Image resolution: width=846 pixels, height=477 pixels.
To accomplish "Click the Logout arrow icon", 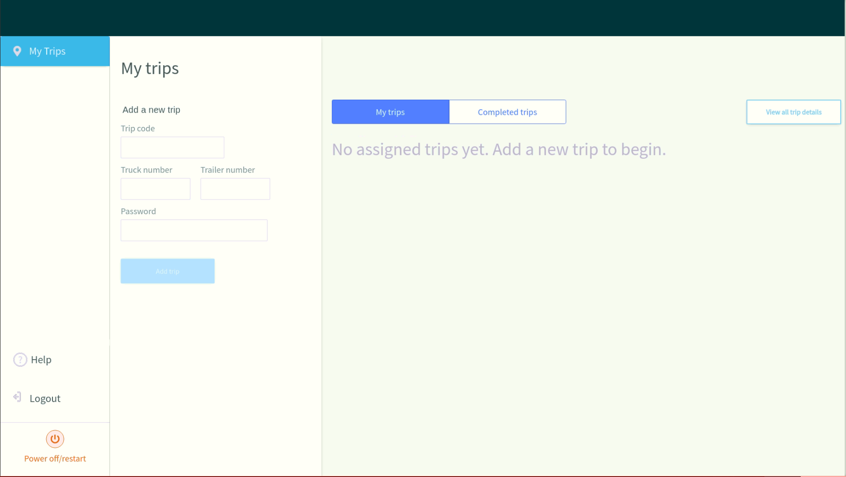I will [x=17, y=397].
